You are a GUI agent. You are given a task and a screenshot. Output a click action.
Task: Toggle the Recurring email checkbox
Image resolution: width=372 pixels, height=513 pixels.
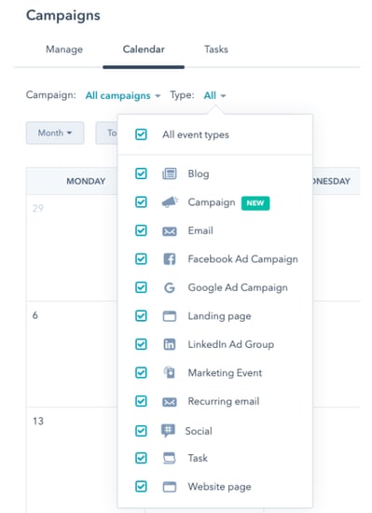tap(141, 401)
